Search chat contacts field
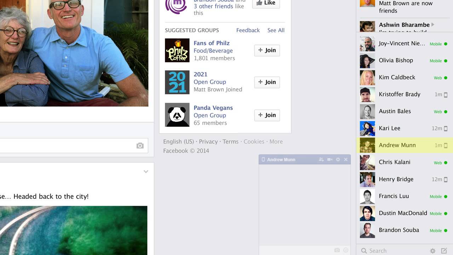Viewport: 453px width, 255px height. [x=393, y=251]
